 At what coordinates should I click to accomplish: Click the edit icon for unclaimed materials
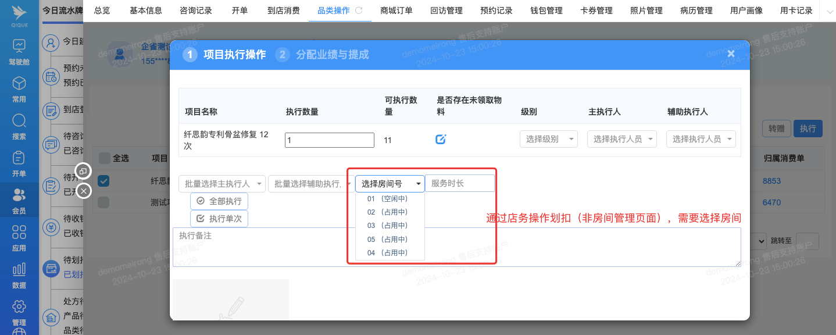(441, 140)
